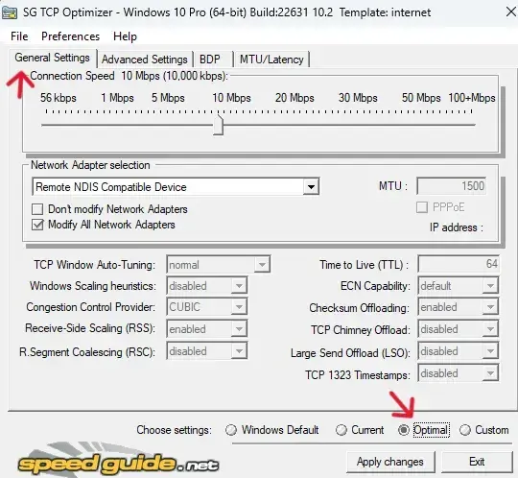Click the 20 Mbps speed label
This screenshot has height=478, width=518.
tap(294, 98)
